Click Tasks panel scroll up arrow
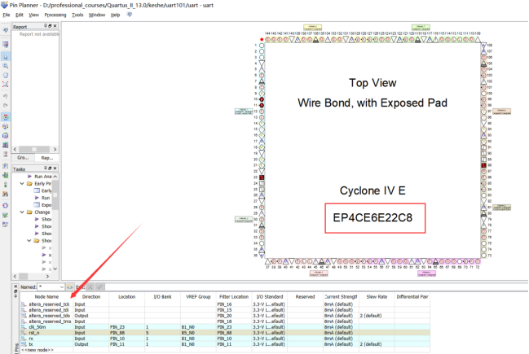This screenshot has width=529, height=354. click(x=55, y=177)
